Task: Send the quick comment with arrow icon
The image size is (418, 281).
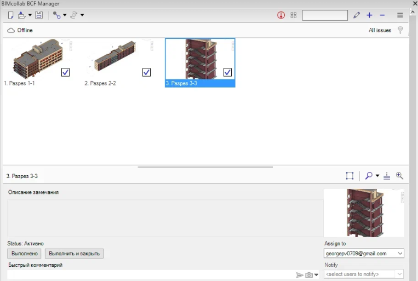Action: (x=300, y=275)
